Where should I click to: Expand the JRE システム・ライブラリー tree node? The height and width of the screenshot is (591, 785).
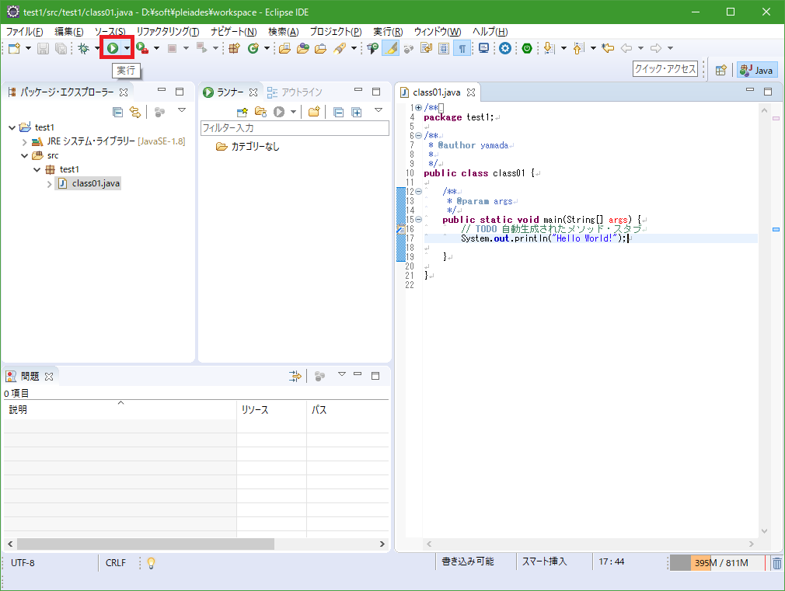(x=25, y=141)
